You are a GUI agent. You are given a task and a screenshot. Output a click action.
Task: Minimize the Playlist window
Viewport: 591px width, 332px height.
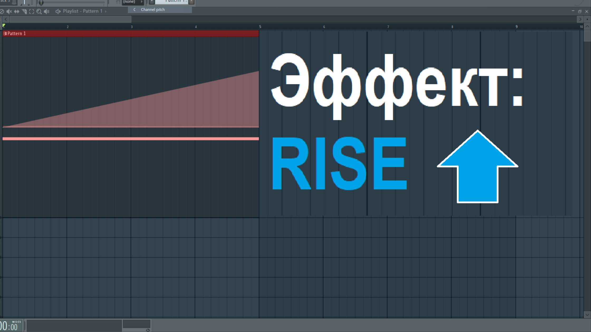click(x=573, y=11)
